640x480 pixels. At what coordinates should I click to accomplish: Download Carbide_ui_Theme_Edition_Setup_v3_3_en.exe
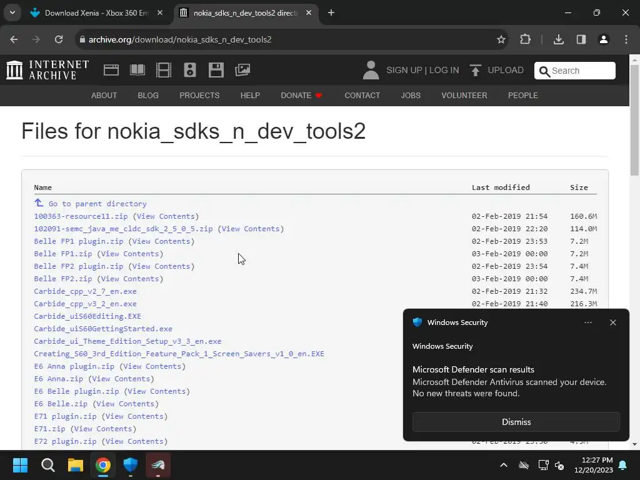pyautogui.click(x=127, y=341)
